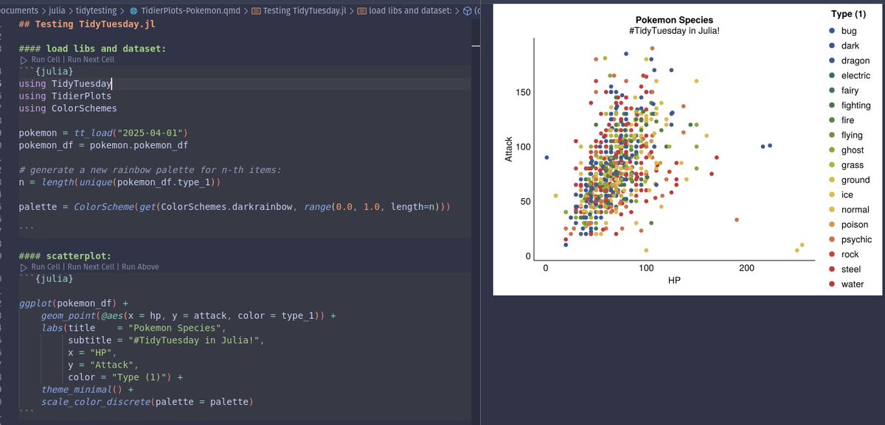This screenshot has height=425, width=885.
Task: Click the '#TidyTuesday in Julia!' plot subtitle
Action: point(674,30)
